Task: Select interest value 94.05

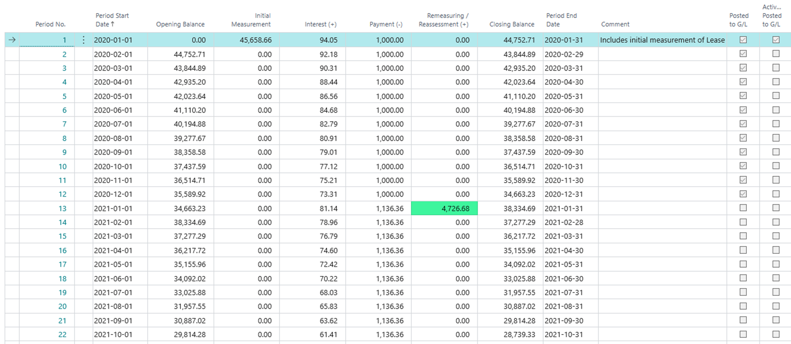Action: click(328, 40)
